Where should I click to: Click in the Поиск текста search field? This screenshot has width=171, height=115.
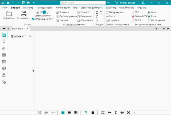(82, 3)
